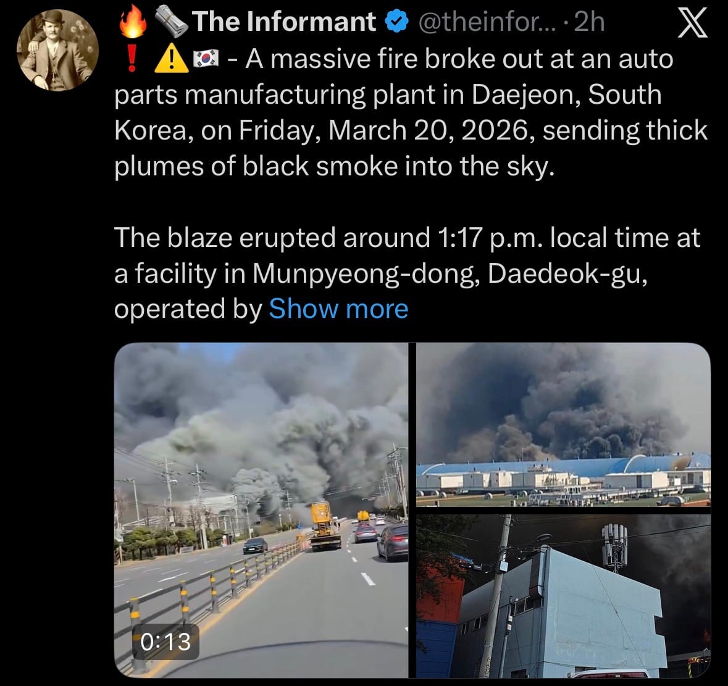Screen dimensions: 728x686
Task: Click the yellow truck in the video
Action: click(x=325, y=526)
